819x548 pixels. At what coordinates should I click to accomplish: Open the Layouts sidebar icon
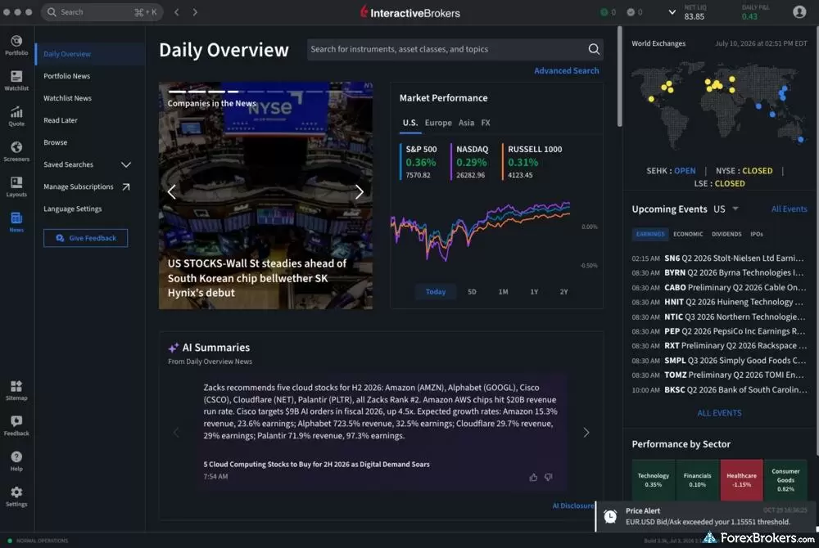tap(16, 186)
